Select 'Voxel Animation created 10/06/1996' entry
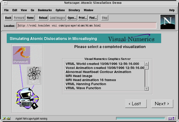Viewport: 179px width, 122px height. point(105,68)
